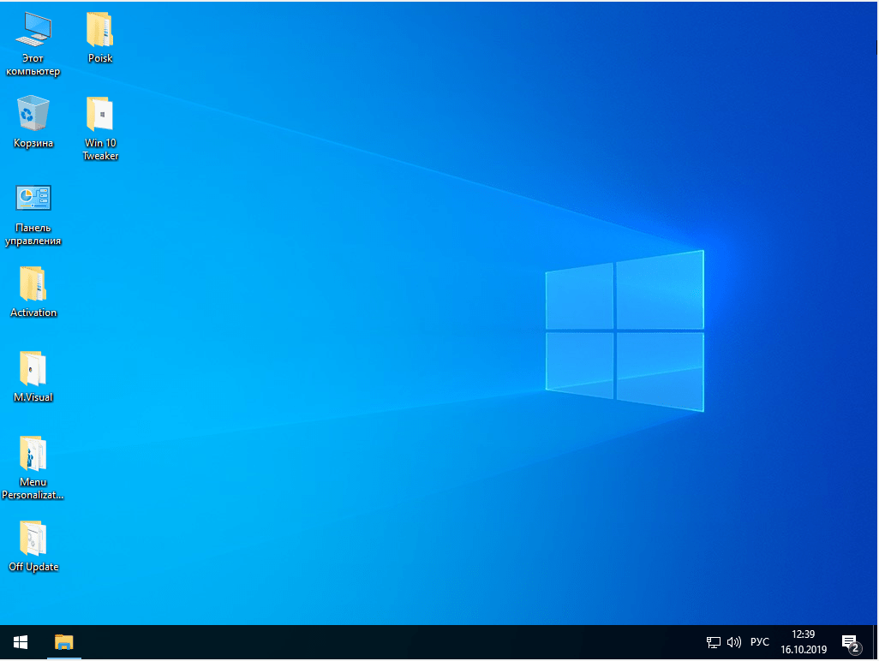Open Панель управления (Control Panel)
This screenshot has height=661, width=879.
click(x=33, y=199)
